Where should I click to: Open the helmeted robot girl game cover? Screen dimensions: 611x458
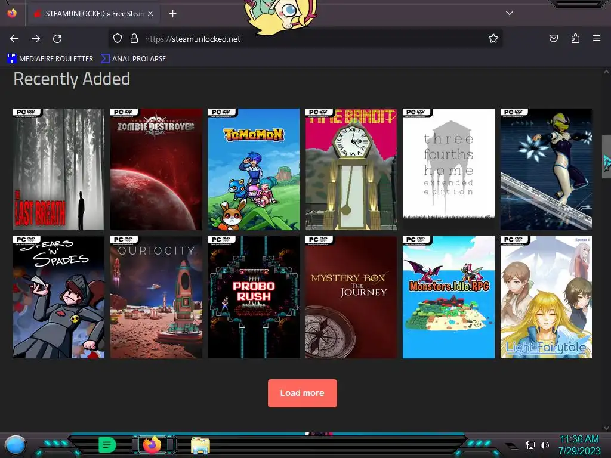pyautogui.click(x=546, y=169)
